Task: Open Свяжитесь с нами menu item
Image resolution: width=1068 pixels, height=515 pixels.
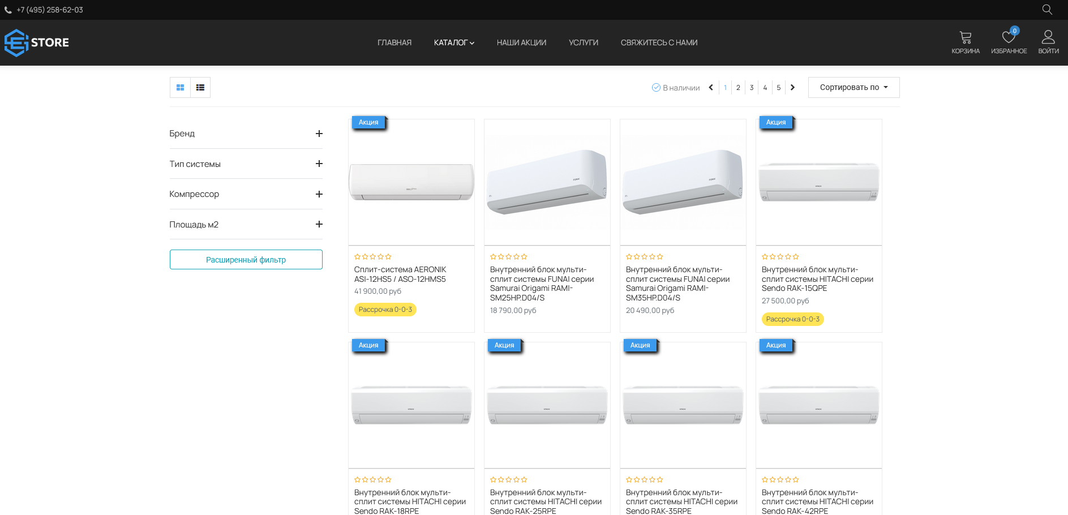Action: pyautogui.click(x=659, y=42)
